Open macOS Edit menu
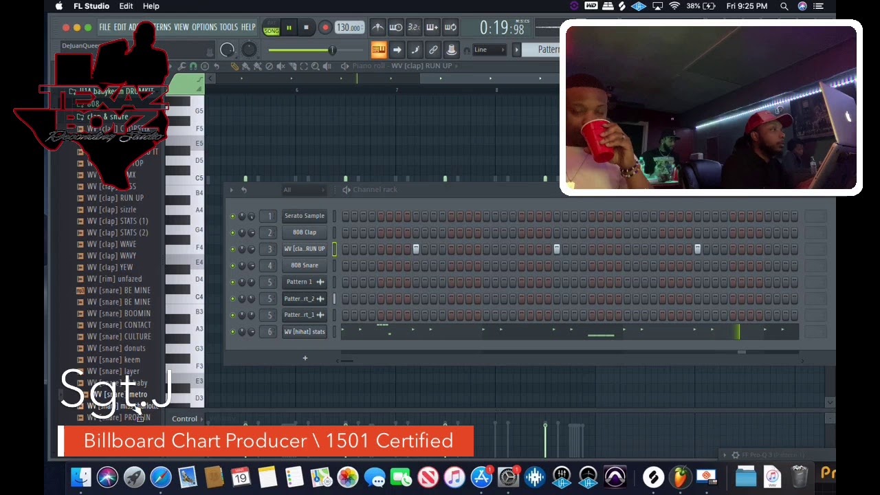 126,6
